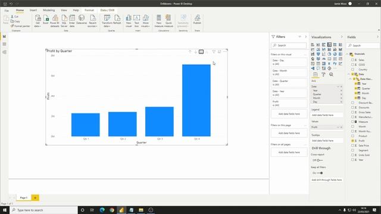Viewport: 381px width, 214px height.
Task: Click the Publish icon in ribbon
Action: tap(197, 20)
